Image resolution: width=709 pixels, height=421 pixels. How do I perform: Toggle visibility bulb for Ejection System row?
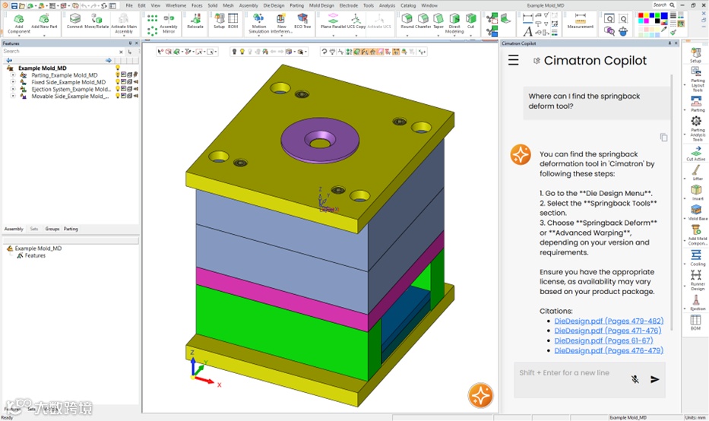point(118,89)
